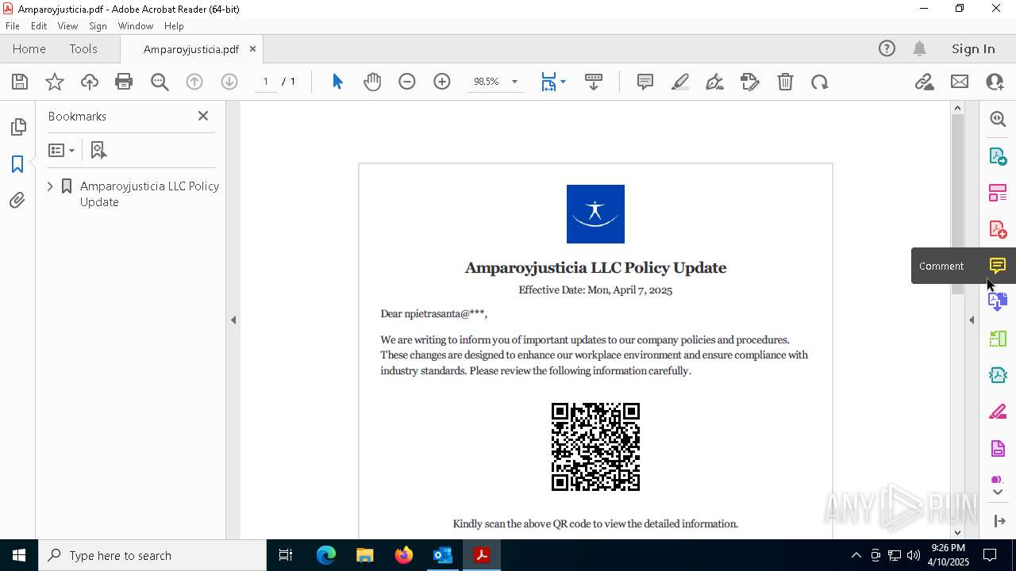This screenshot has height=571, width=1016.
Task: Open the Sign menu
Action: 98,25
